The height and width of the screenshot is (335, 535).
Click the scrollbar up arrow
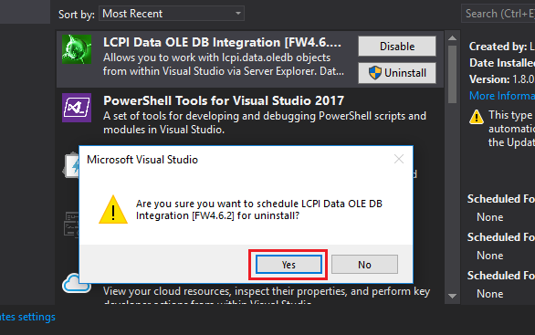click(453, 38)
